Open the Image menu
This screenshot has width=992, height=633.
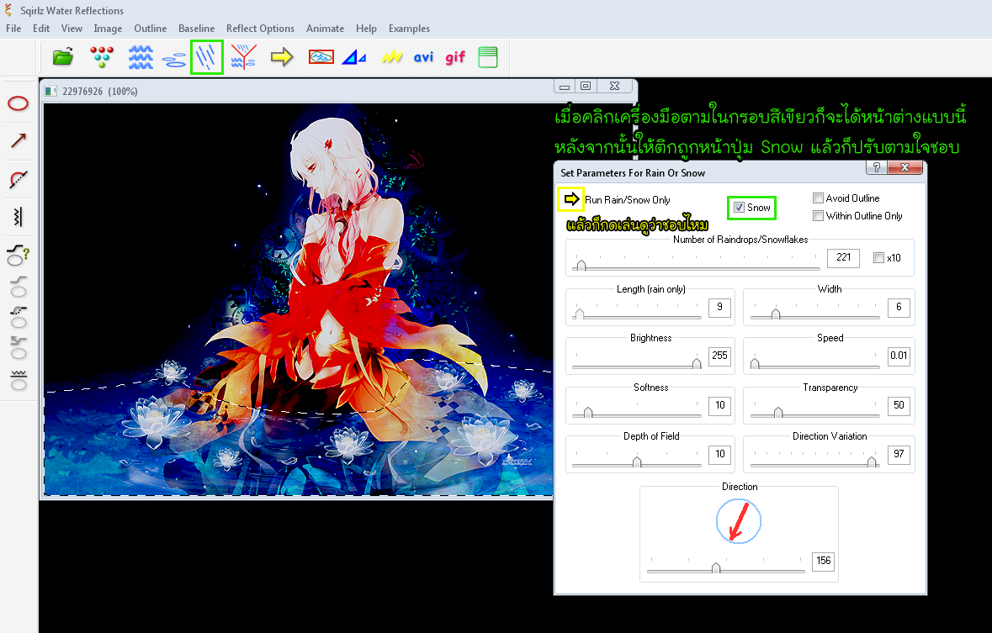pos(108,29)
